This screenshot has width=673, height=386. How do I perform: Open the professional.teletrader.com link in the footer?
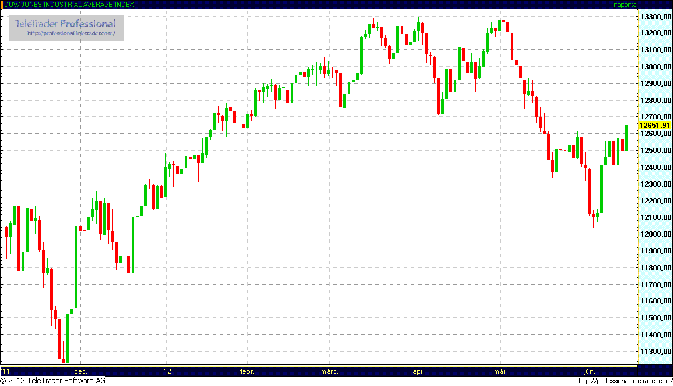[625, 381]
